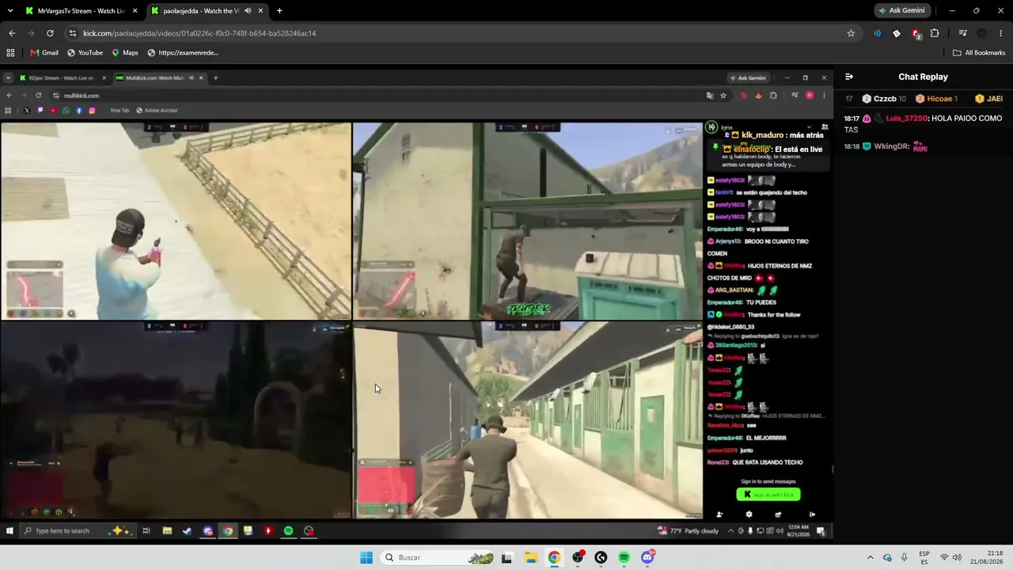The image size is (1013, 570).
Task: Jump to the 18:17 chat timestamp
Action: pos(852,119)
